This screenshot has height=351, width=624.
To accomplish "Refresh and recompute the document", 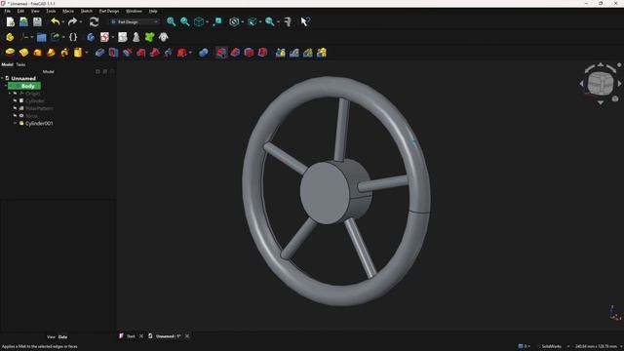I will point(94,21).
